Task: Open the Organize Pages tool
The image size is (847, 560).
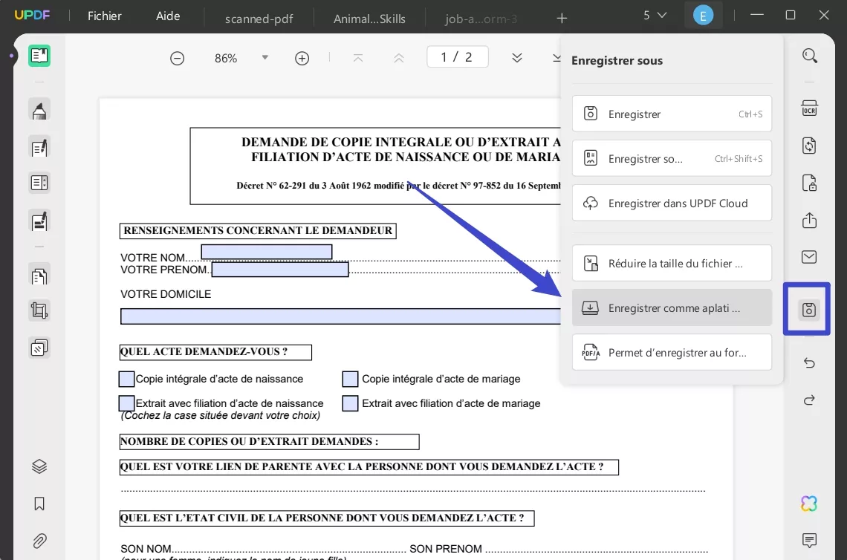Action: pos(39,275)
